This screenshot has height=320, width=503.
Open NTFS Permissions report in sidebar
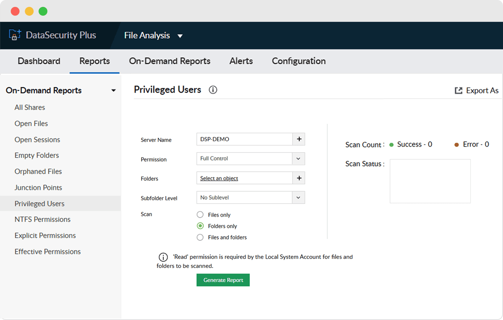pos(42,219)
